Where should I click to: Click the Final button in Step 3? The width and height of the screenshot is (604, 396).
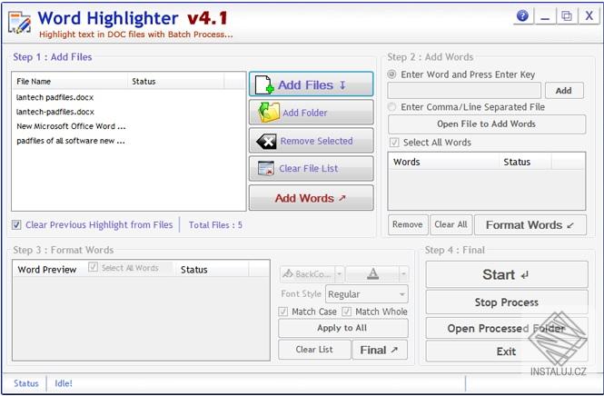[380, 350]
